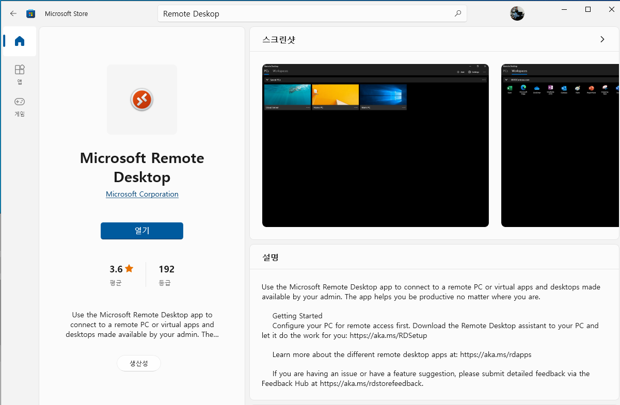Click the 등급 label under 192
This screenshot has height=405, width=620.
165,283
